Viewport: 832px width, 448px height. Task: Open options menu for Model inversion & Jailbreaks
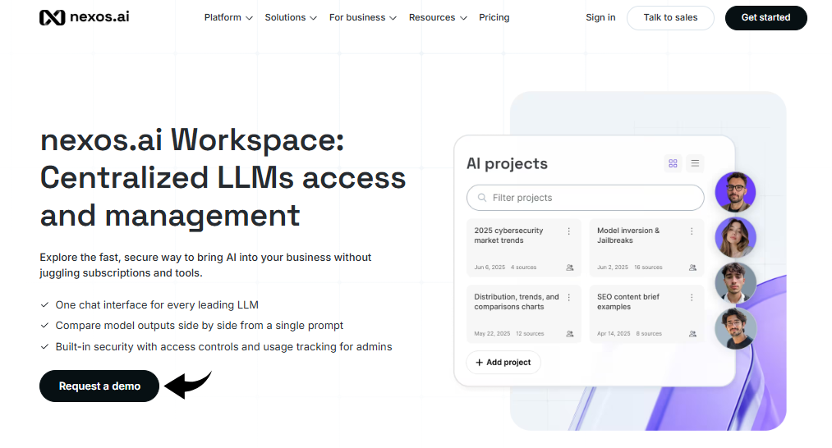[692, 231]
